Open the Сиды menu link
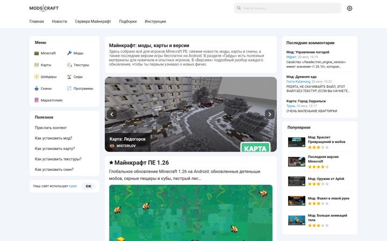Screen dimensions: 387x241 tap(78, 77)
